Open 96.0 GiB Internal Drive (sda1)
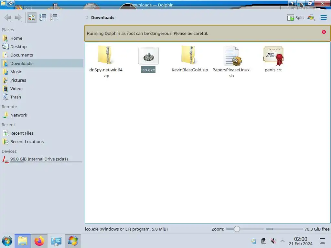 click(42, 159)
